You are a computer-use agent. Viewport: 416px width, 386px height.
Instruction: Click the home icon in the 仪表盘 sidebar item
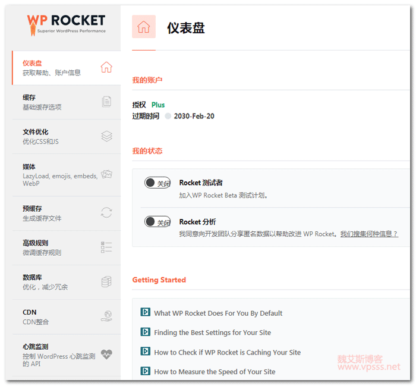click(x=106, y=67)
